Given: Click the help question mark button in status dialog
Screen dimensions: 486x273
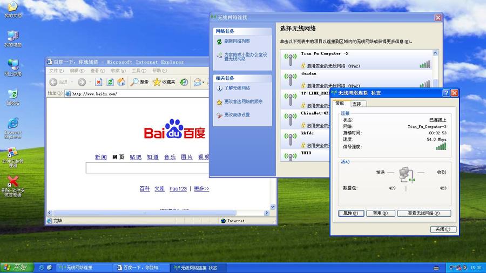Looking at the screenshot, I should tap(446, 93).
